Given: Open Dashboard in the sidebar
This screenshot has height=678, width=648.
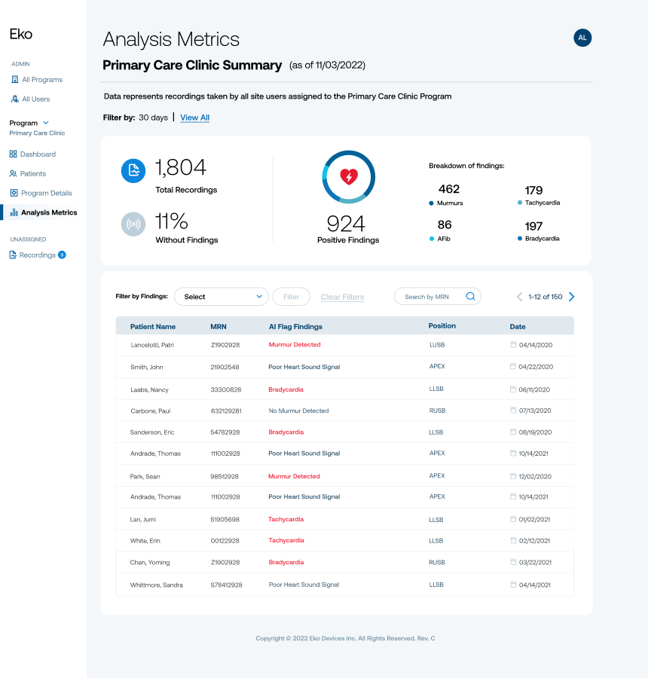Looking at the screenshot, I should click(37, 154).
